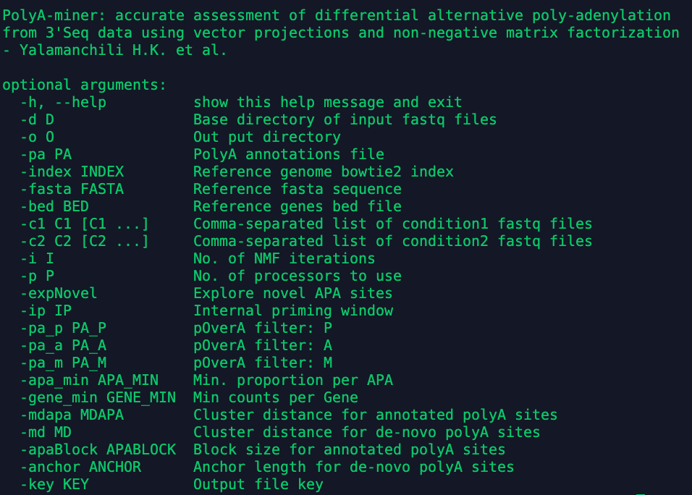Click the '-bed BED' argument

[x=55, y=206]
